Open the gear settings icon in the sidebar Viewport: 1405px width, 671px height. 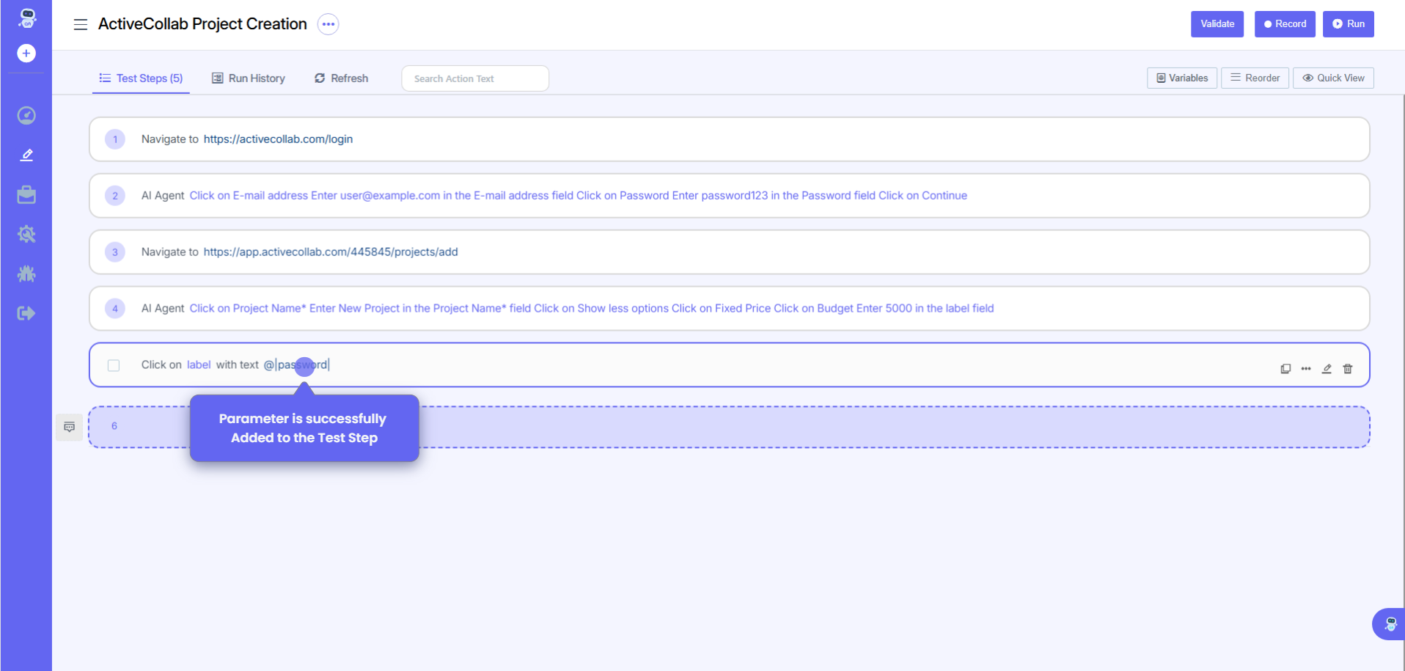[26, 234]
